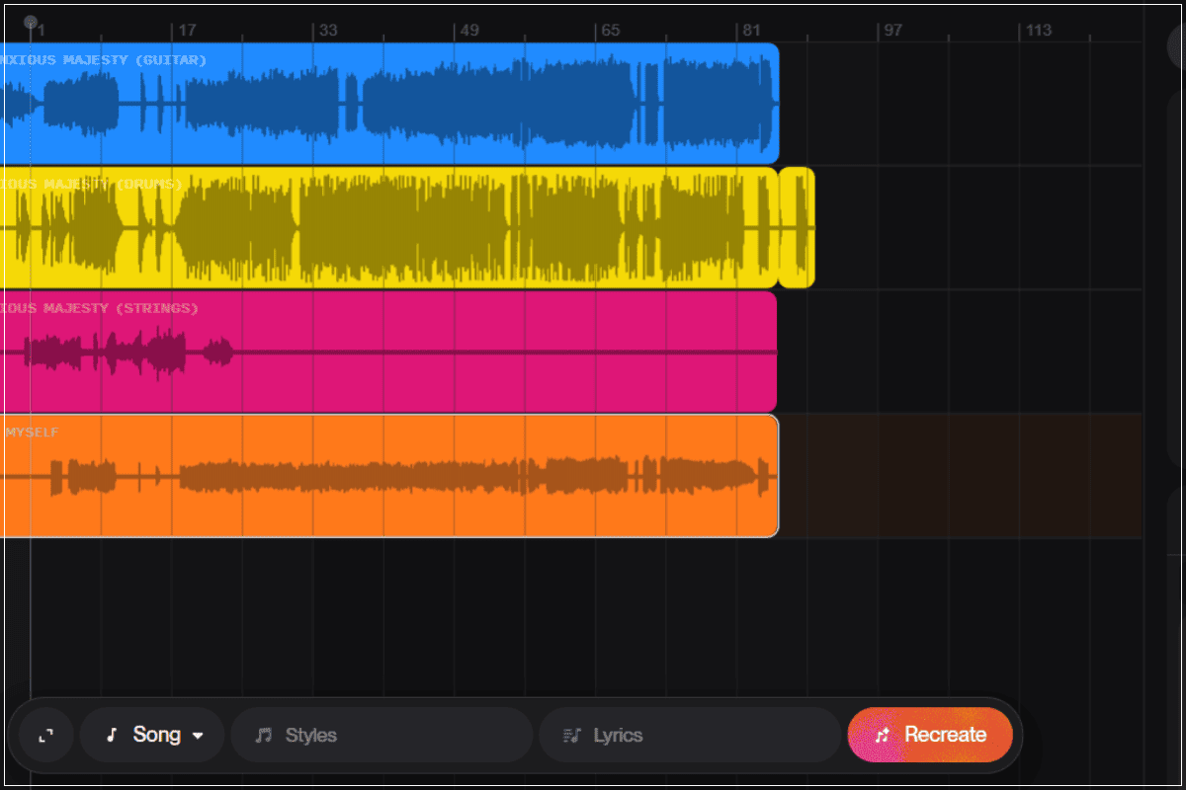This screenshot has width=1186, height=790.
Task: Open the Song dropdown arrow
Action: [199, 736]
